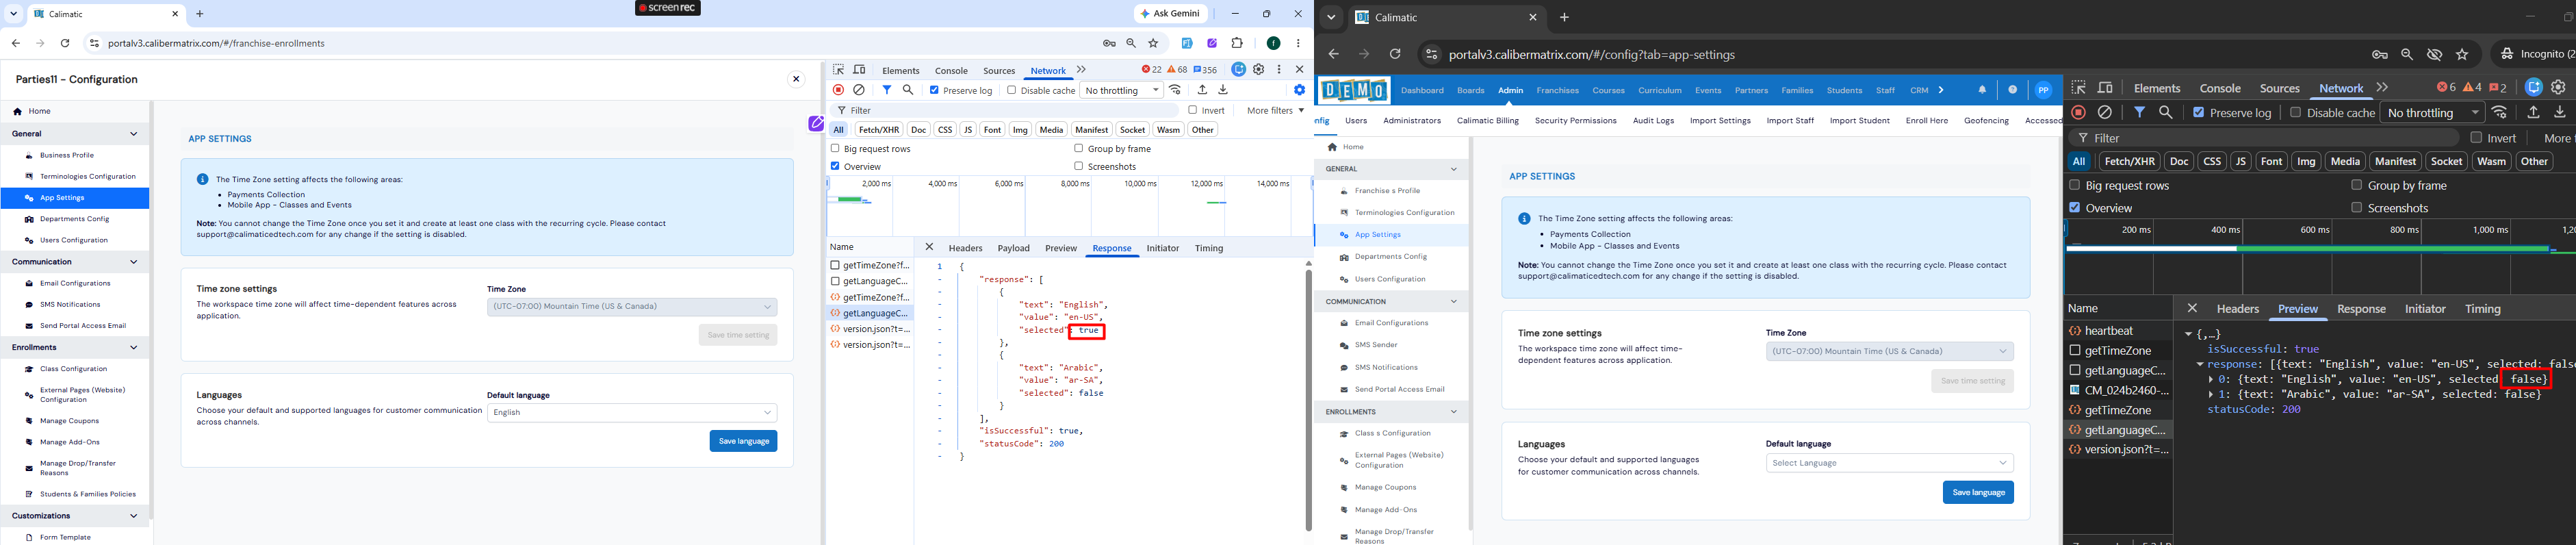Open Select Language dropdown in right window

[x=1890, y=463]
